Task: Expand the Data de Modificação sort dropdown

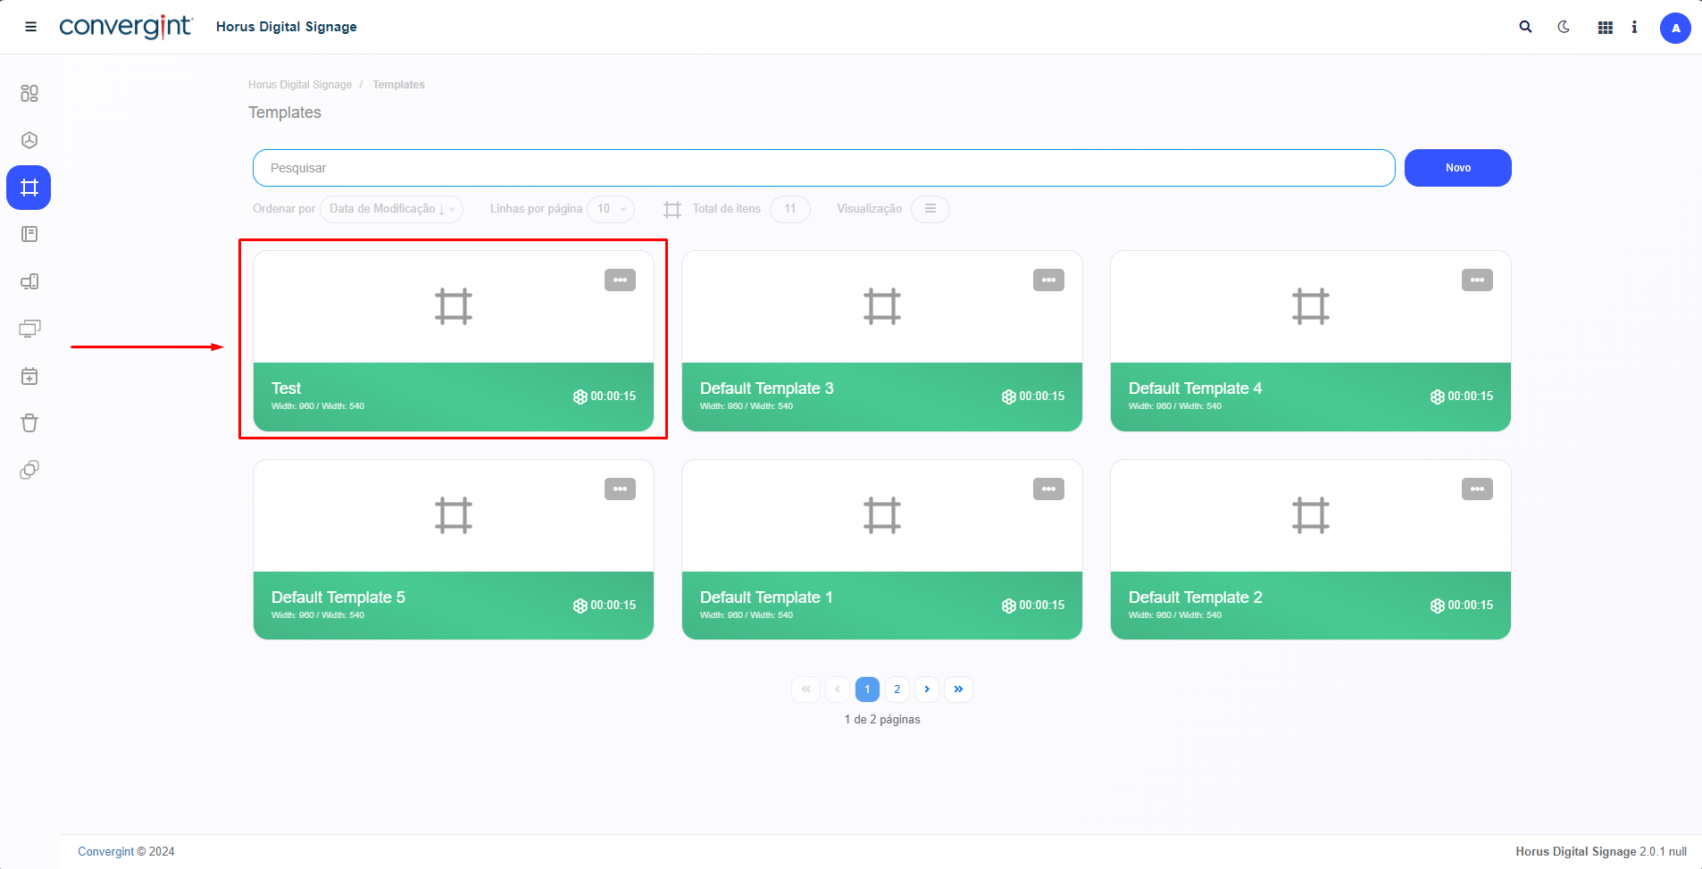Action: coord(391,209)
